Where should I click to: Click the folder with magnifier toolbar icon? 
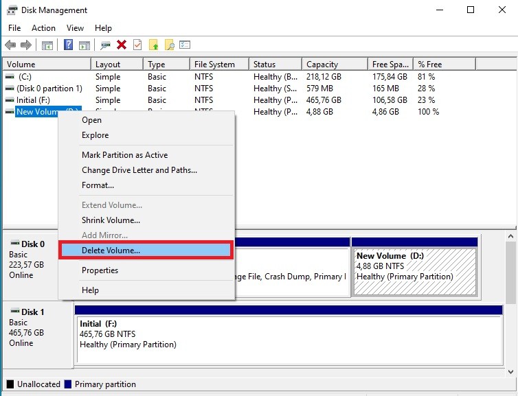pyautogui.click(x=170, y=45)
